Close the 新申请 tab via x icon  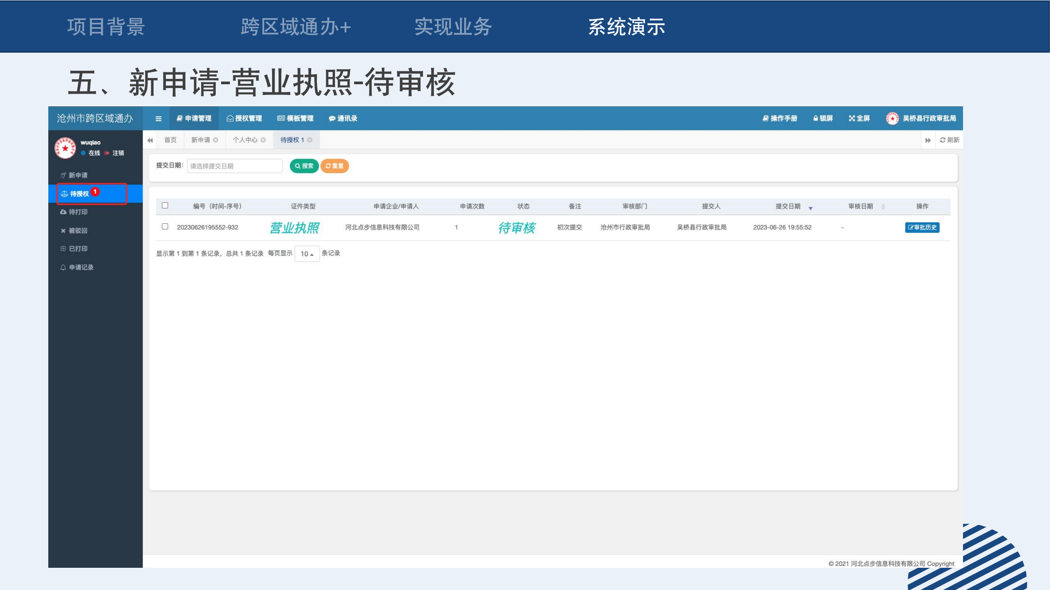tap(216, 140)
